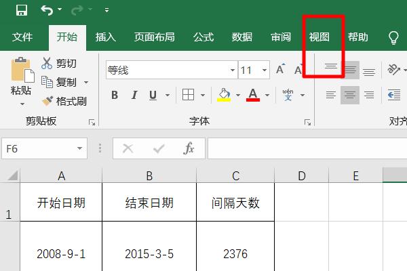This screenshot has height=271, width=407.
Task: Switch to the 数据 tab
Action: pyautogui.click(x=242, y=37)
